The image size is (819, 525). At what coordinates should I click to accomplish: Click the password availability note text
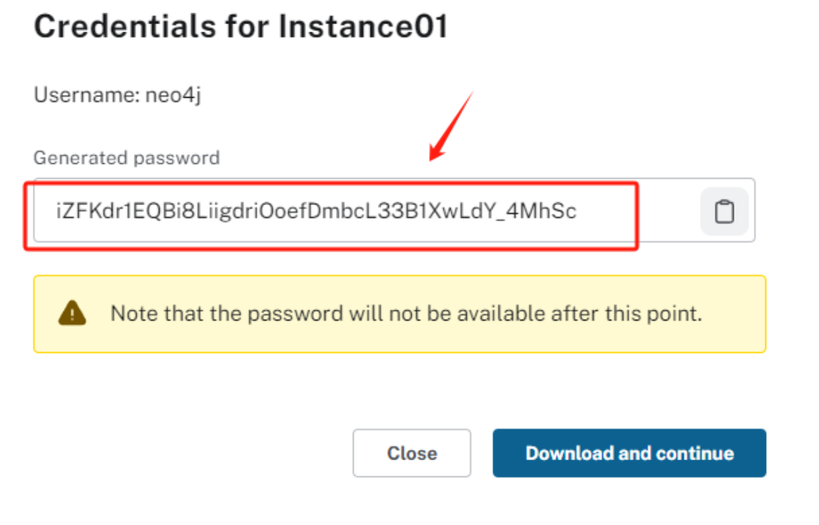[x=407, y=314]
